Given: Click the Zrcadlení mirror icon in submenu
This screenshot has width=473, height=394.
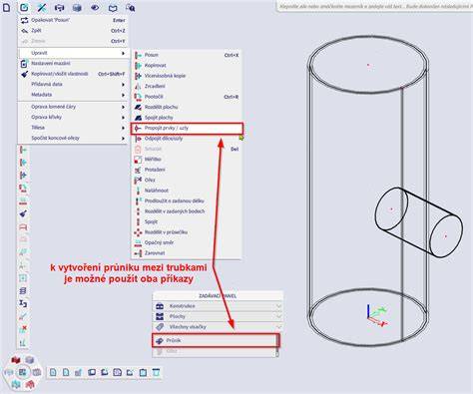Looking at the screenshot, I should tap(138, 86).
